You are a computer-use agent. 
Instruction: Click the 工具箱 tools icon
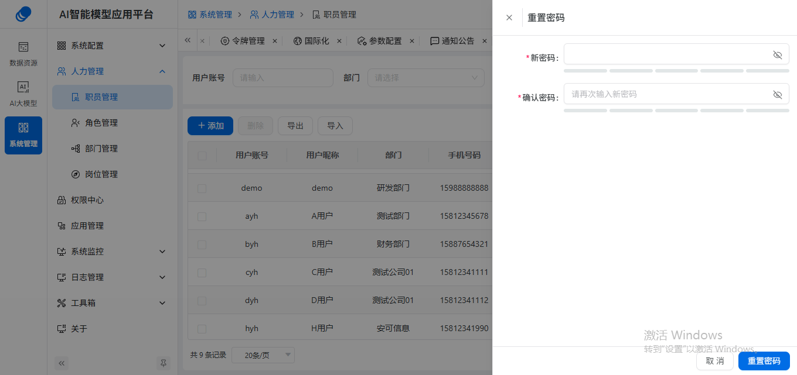(x=62, y=303)
